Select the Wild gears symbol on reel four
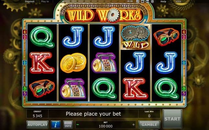Viewport: 209px width, 130px height. pyautogui.click(x=135, y=37)
